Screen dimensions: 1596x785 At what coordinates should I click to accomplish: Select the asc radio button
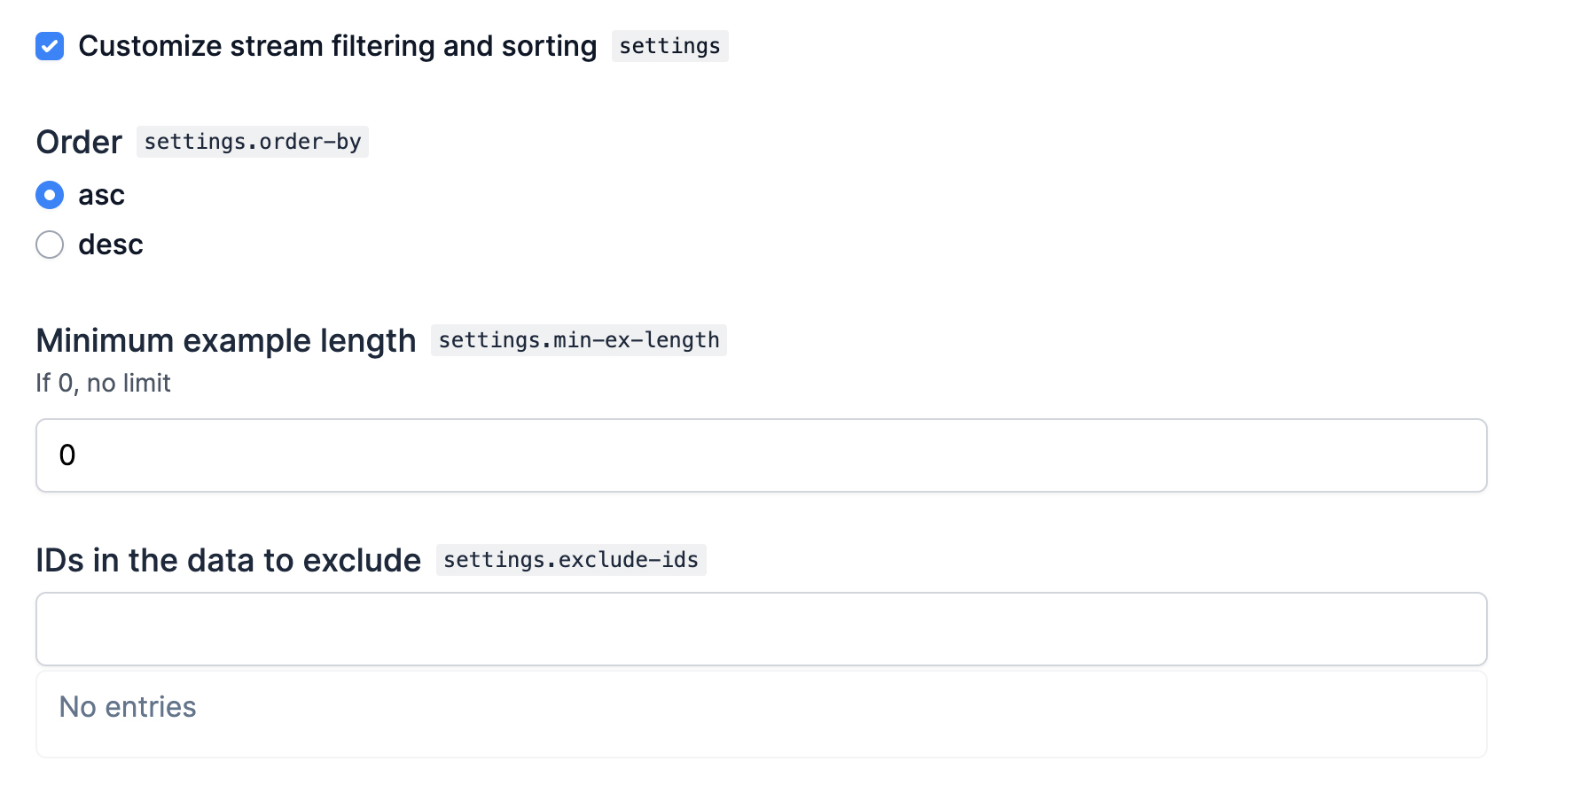pyautogui.click(x=50, y=195)
